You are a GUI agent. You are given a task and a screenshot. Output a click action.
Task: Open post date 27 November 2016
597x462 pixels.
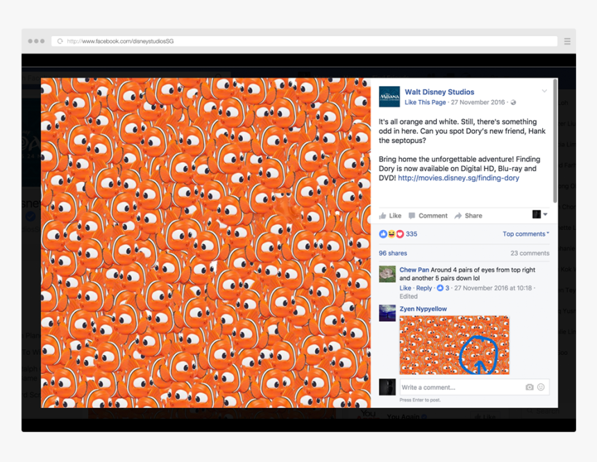(x=478, y=102)
